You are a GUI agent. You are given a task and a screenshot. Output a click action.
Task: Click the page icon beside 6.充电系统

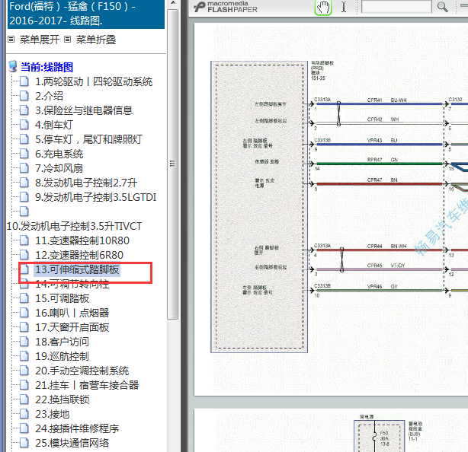pos(24,154)
